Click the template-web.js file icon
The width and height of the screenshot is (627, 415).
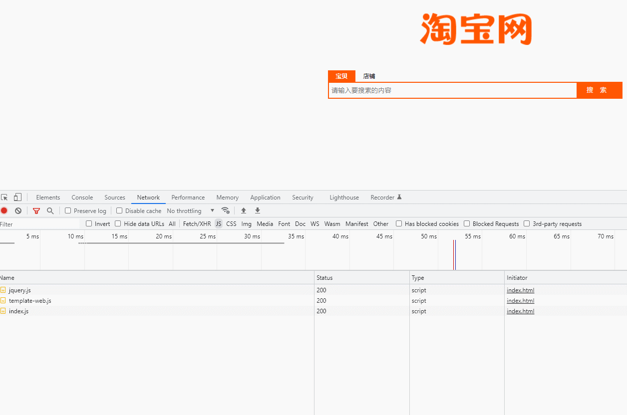3,300
